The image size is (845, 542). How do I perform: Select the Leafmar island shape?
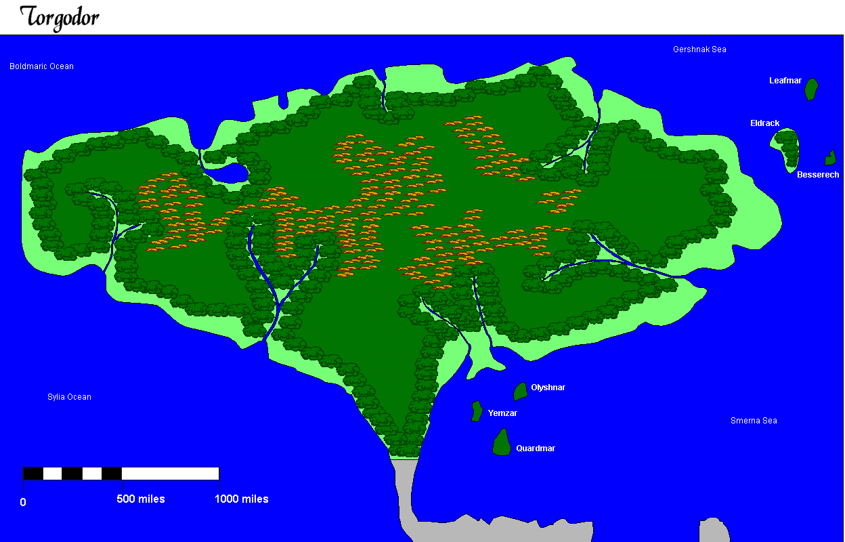[812, 89]
